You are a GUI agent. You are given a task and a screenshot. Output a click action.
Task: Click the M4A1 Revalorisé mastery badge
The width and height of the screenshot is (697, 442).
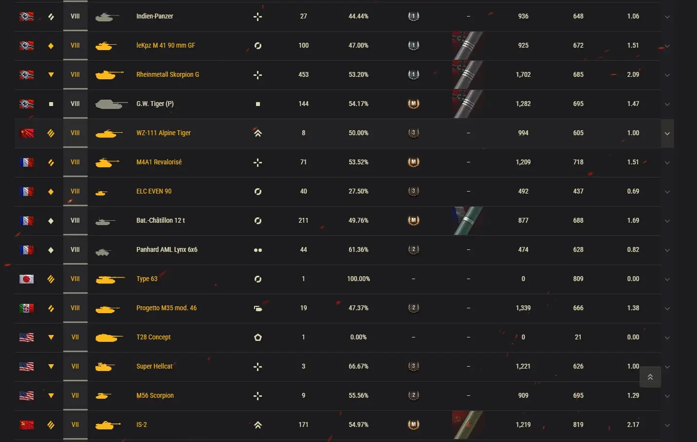[x=413, y=162]
